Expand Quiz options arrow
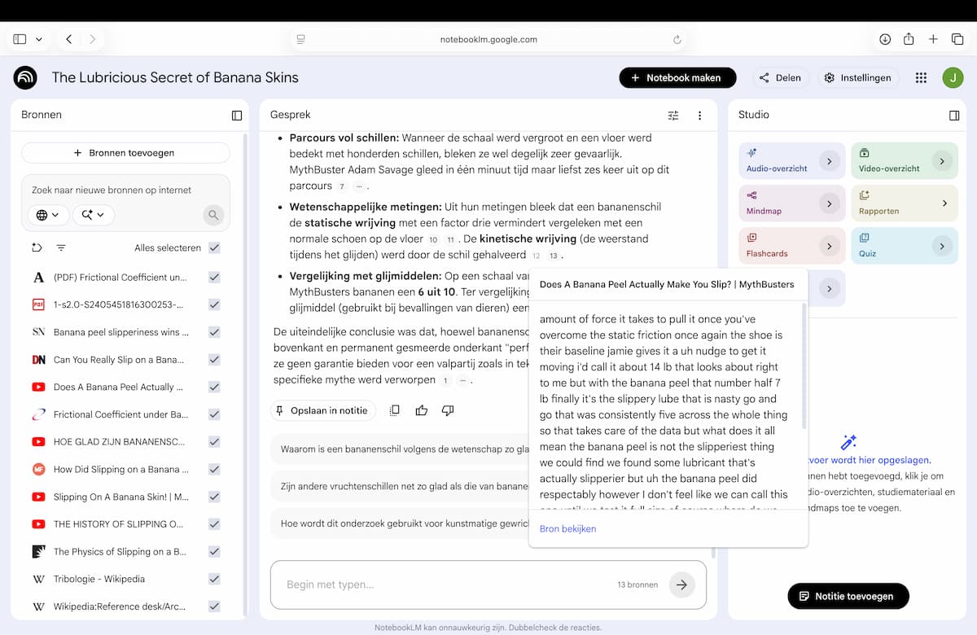 point(942,246)
